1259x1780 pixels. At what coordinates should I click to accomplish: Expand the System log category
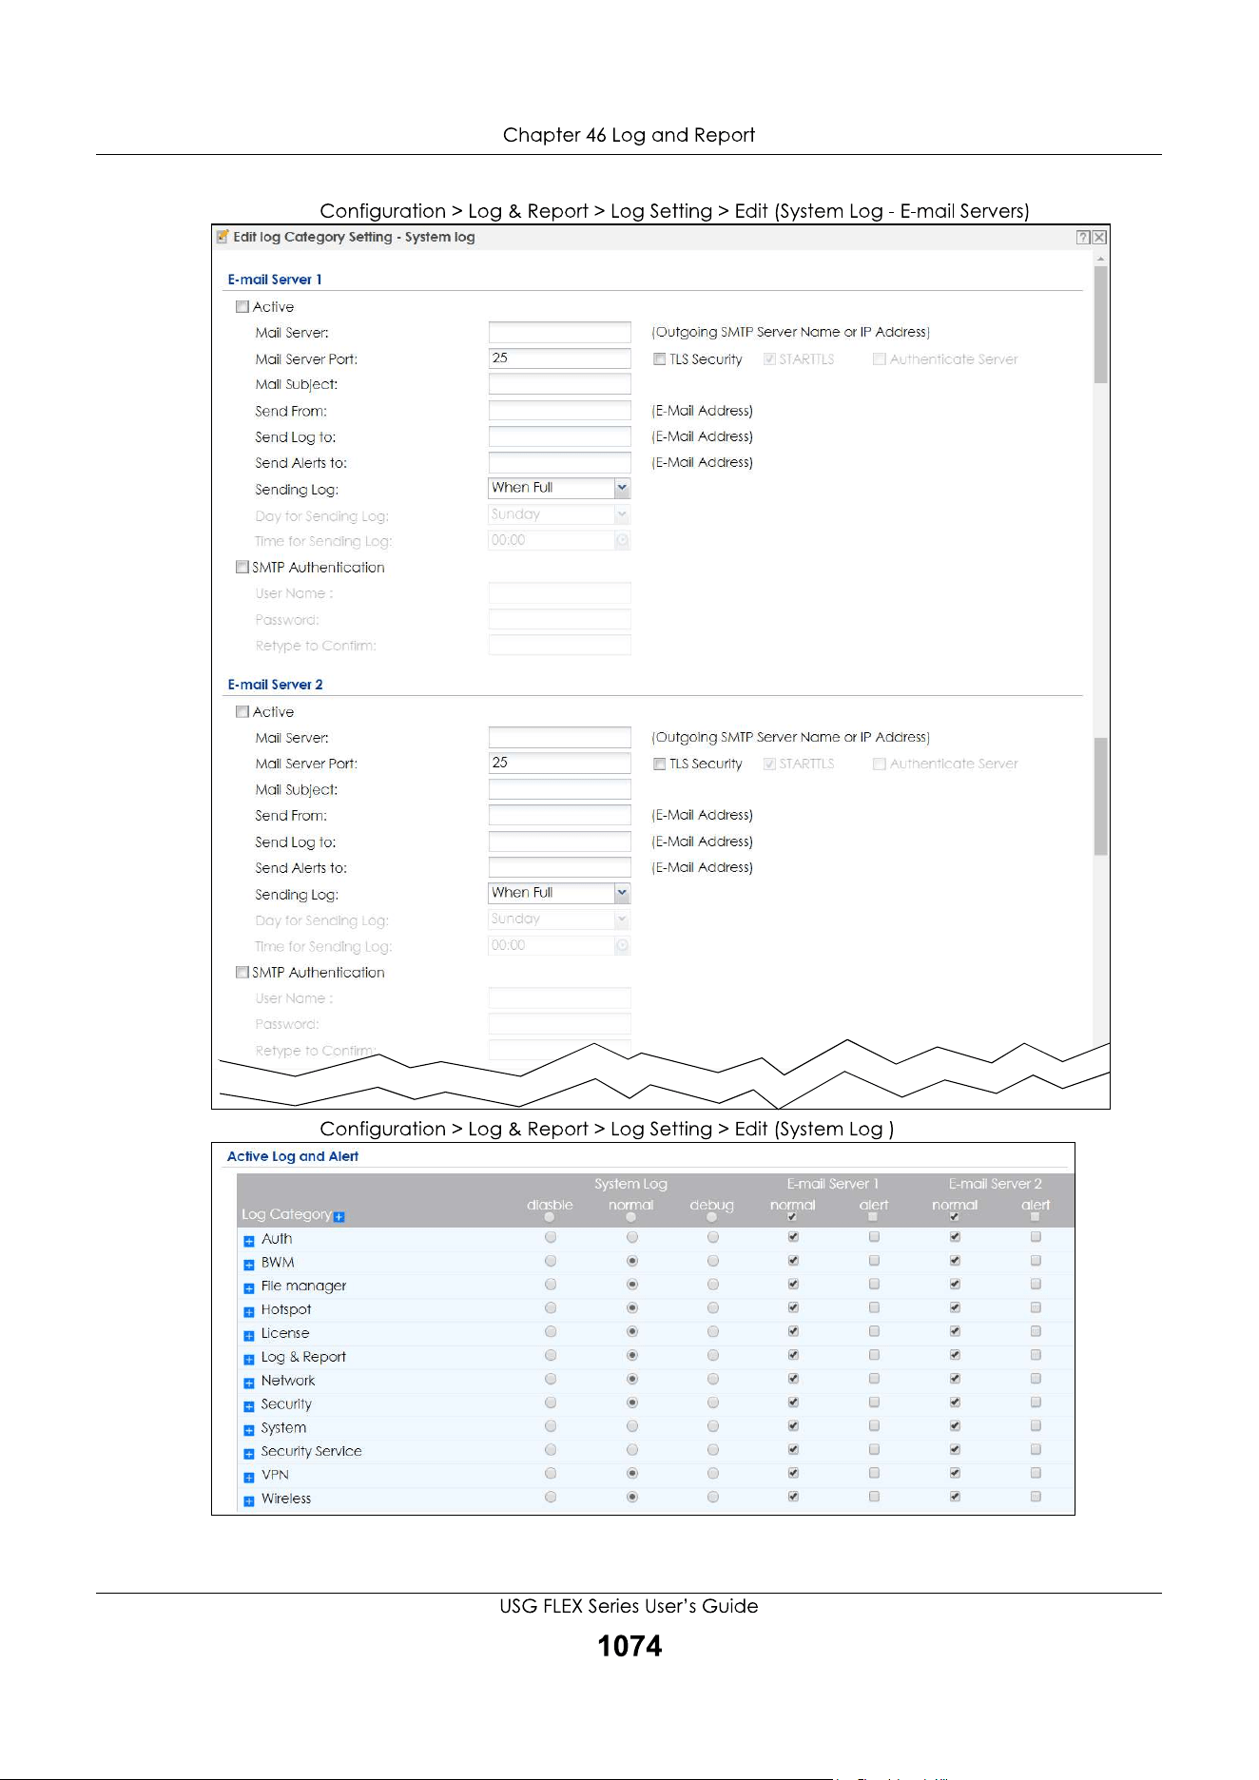[249, 1430]
